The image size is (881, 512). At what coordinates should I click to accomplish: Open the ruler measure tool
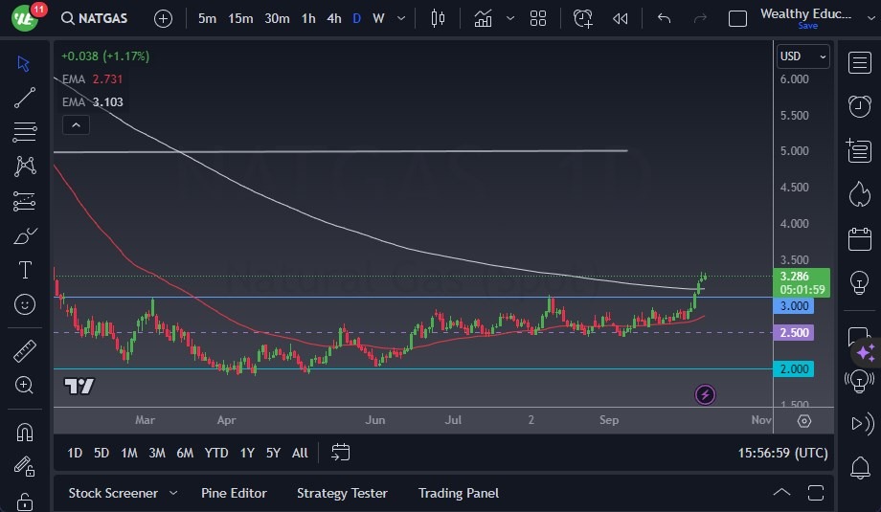click(25, 351)
